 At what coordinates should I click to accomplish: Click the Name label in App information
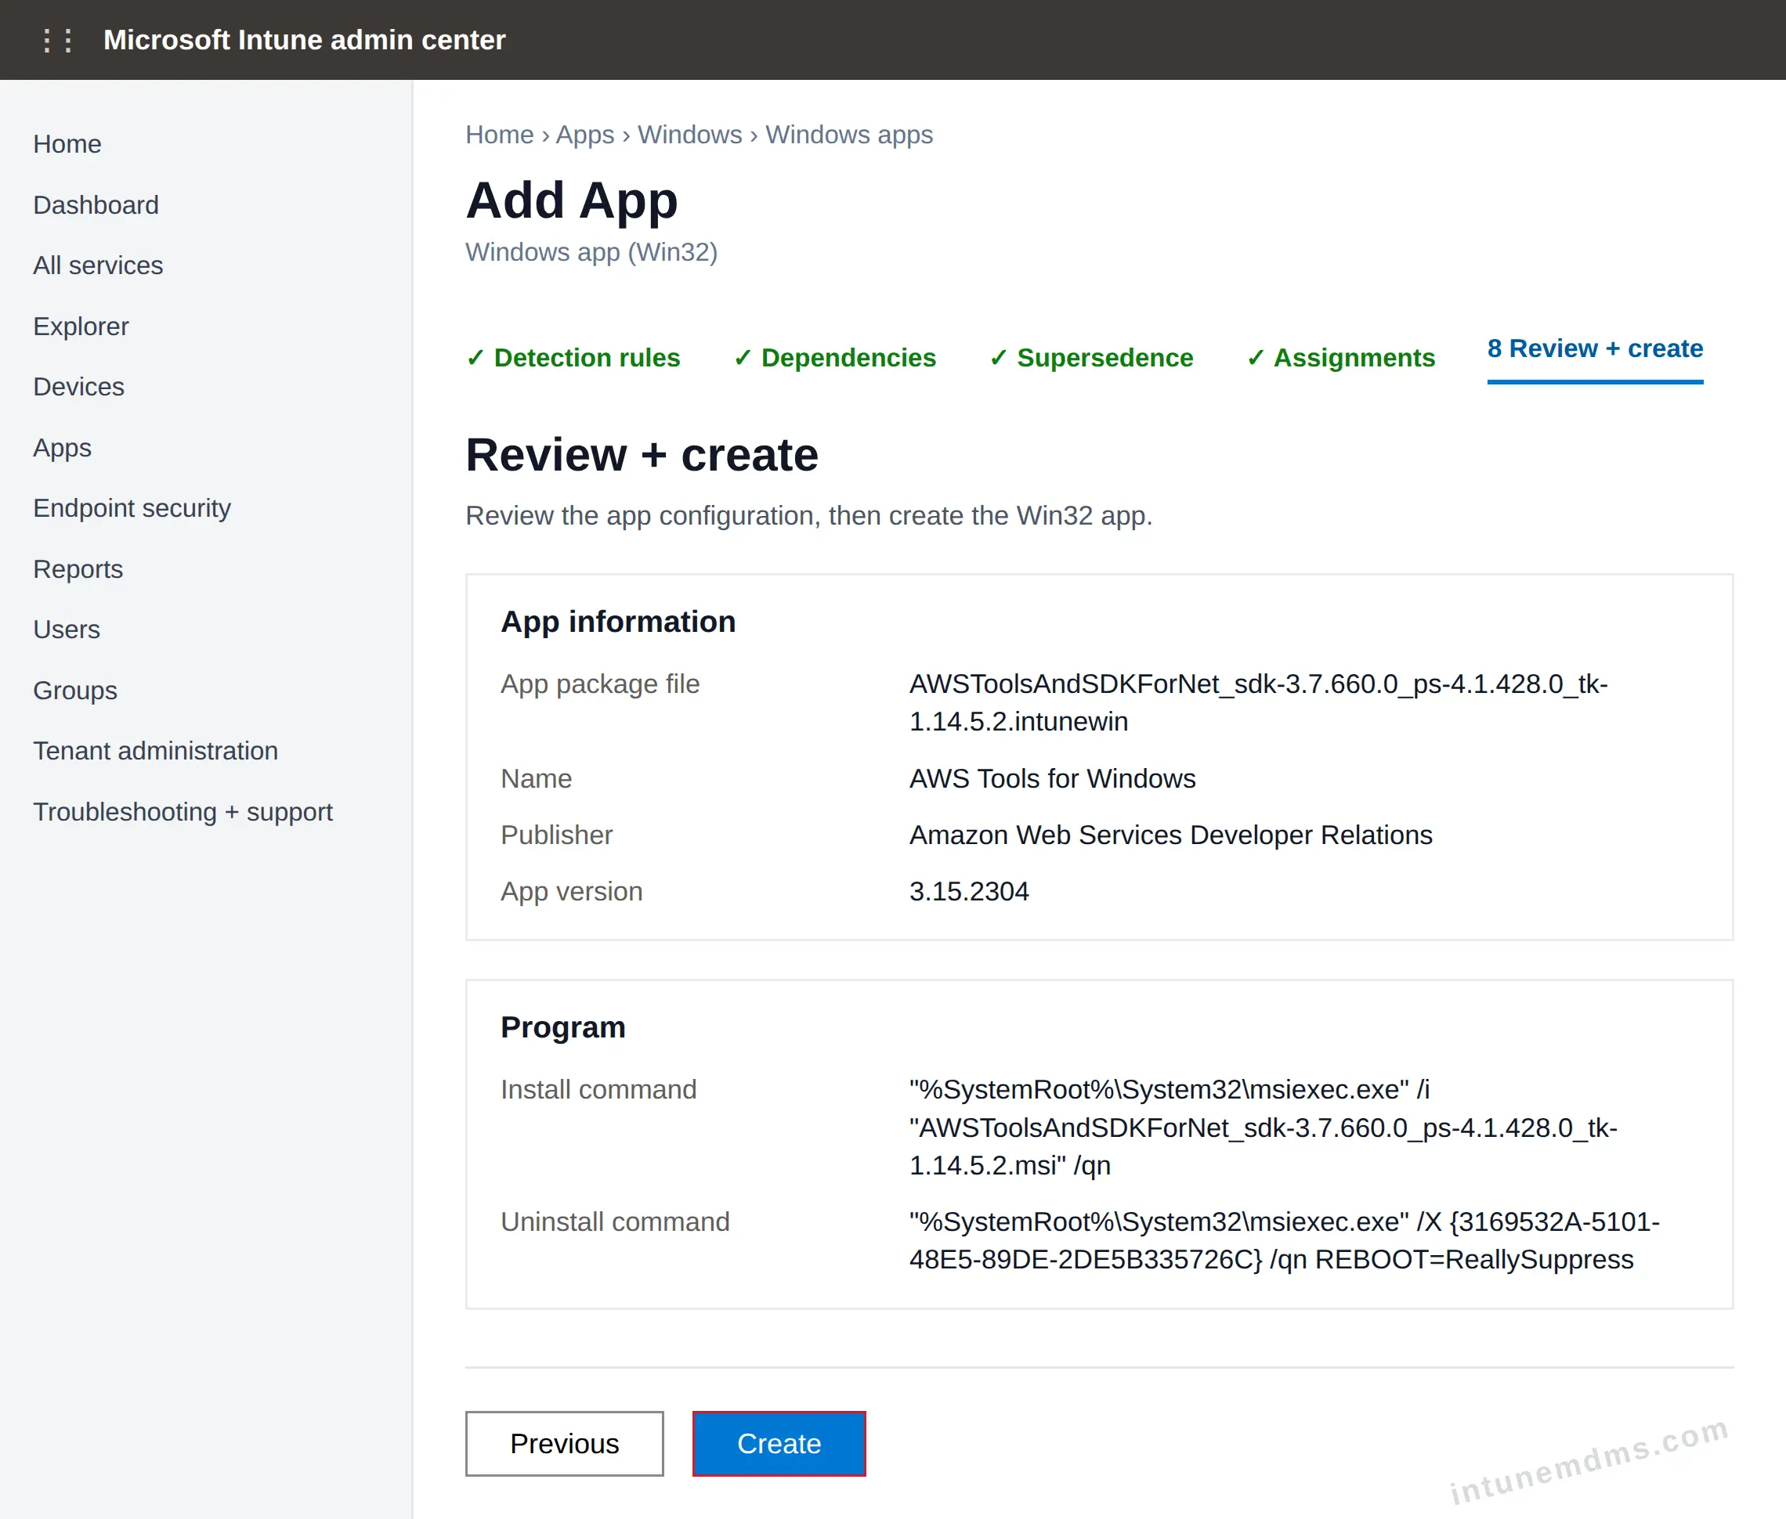[x=536, y=778]
